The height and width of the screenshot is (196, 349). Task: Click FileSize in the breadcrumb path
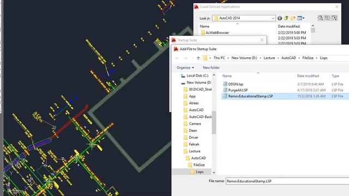pyautogui.click(x=308, y=58)
